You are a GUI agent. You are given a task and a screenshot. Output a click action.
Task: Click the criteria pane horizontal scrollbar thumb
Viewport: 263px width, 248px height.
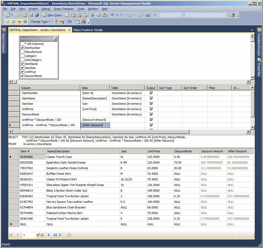click(101, 132)
